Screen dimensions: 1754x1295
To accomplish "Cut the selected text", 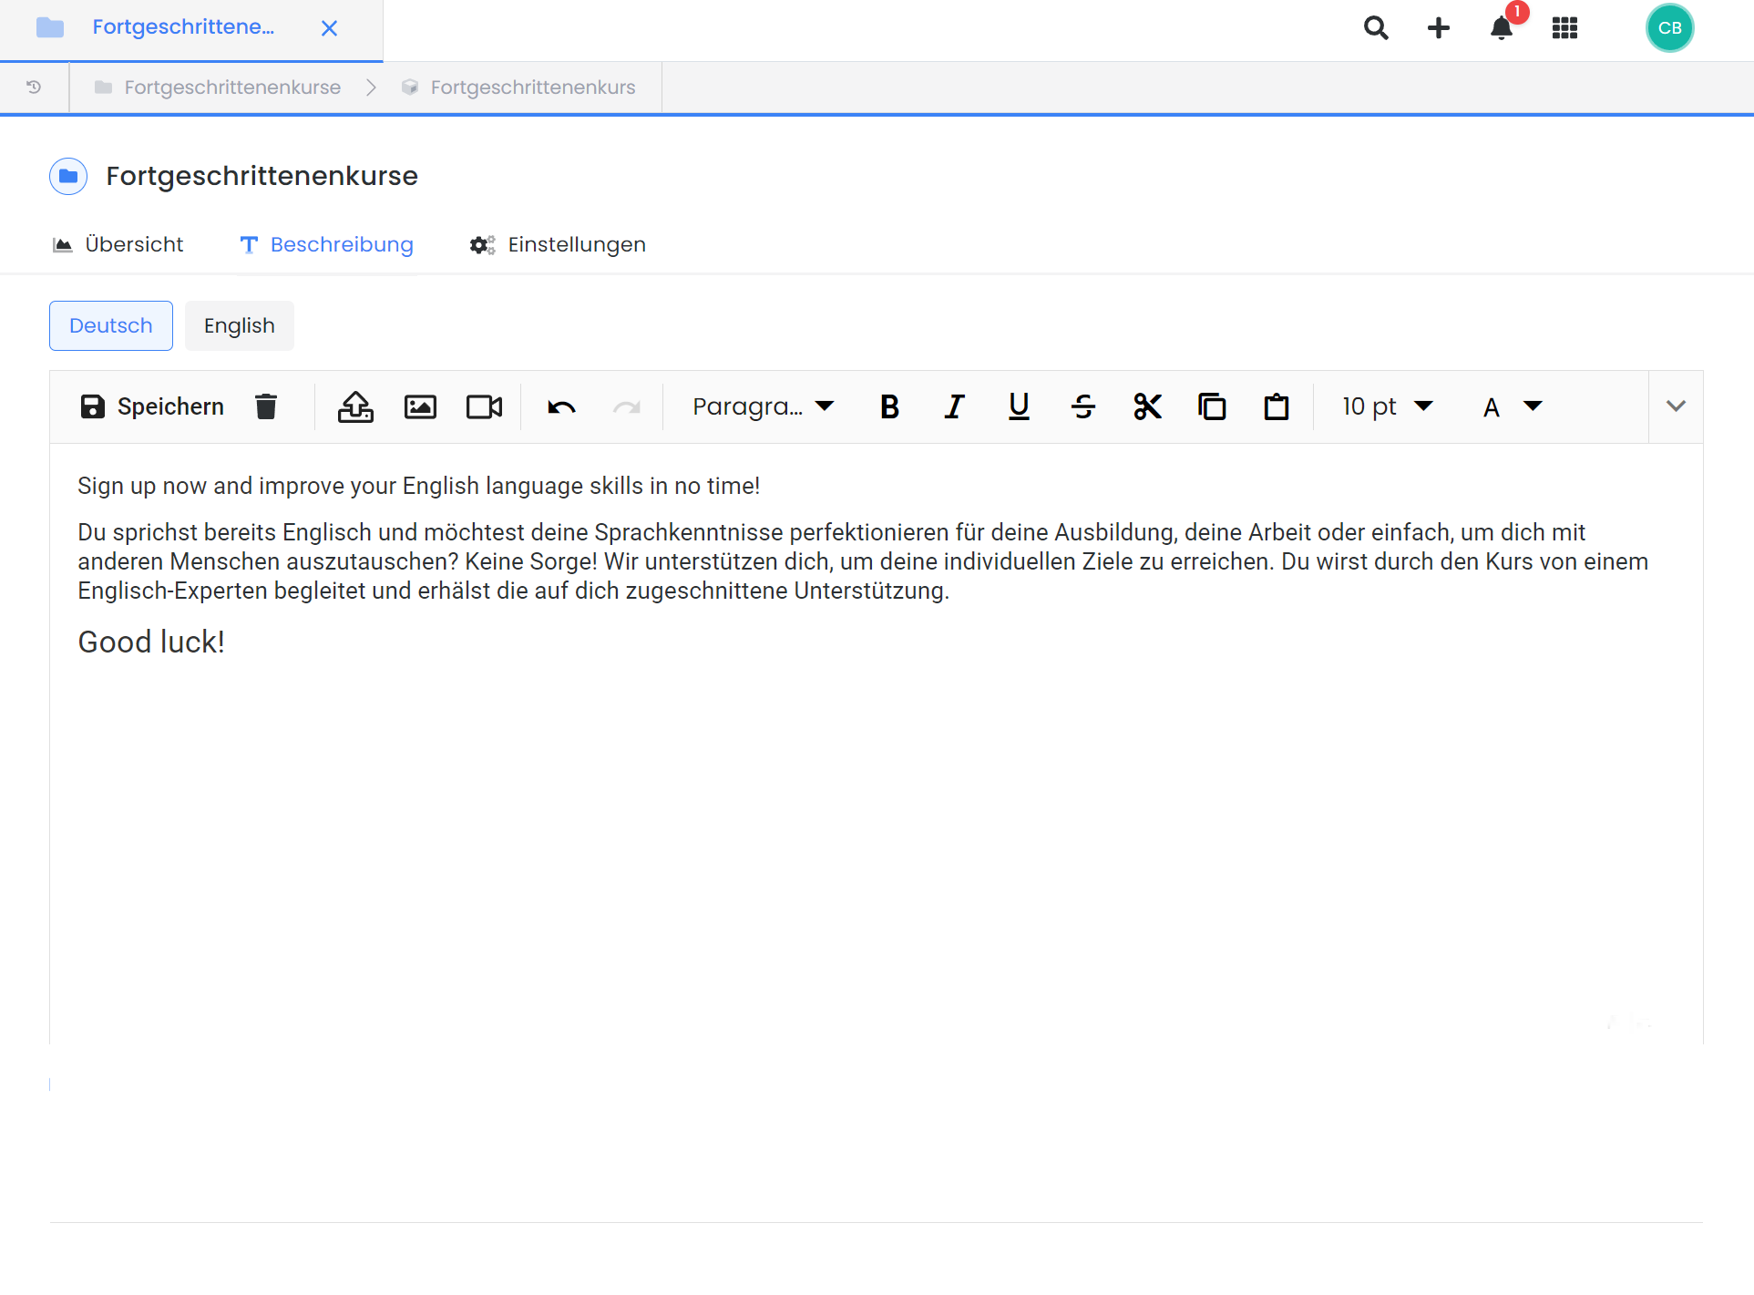I will (x=1147, y=406).
